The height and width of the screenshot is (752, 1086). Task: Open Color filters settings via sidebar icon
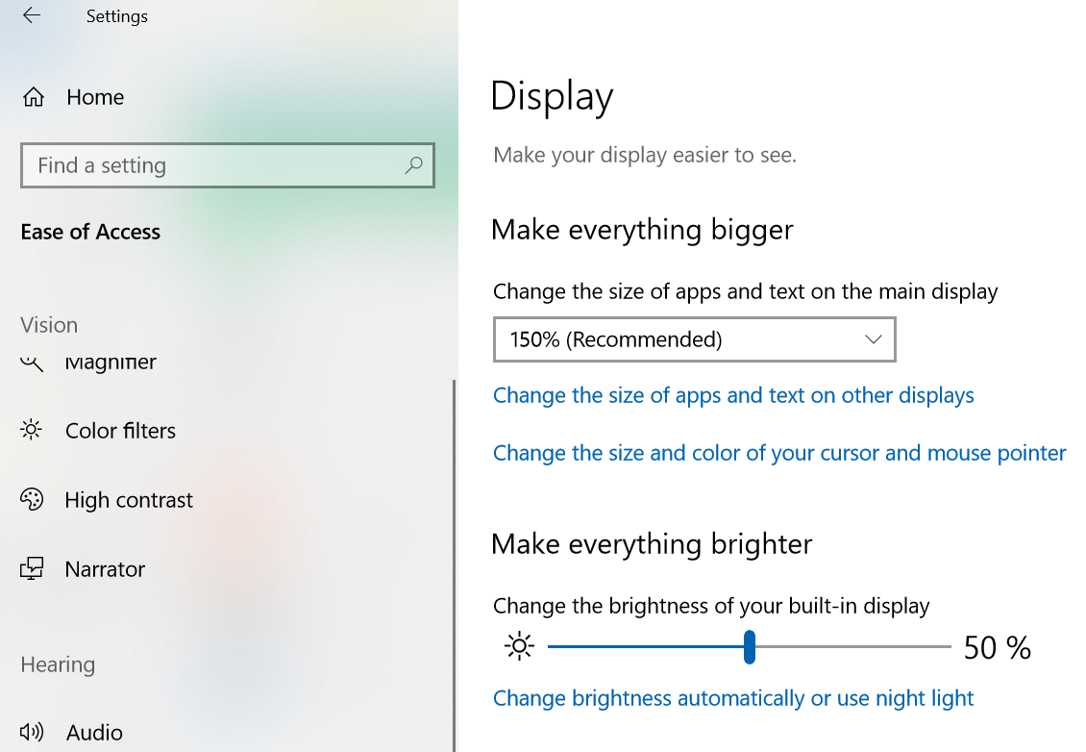[32, 430]
